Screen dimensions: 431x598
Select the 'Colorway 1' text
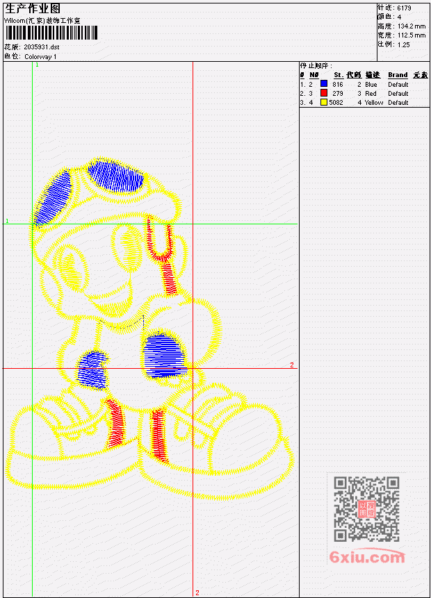pyautogui.click(x=40, y=57)
